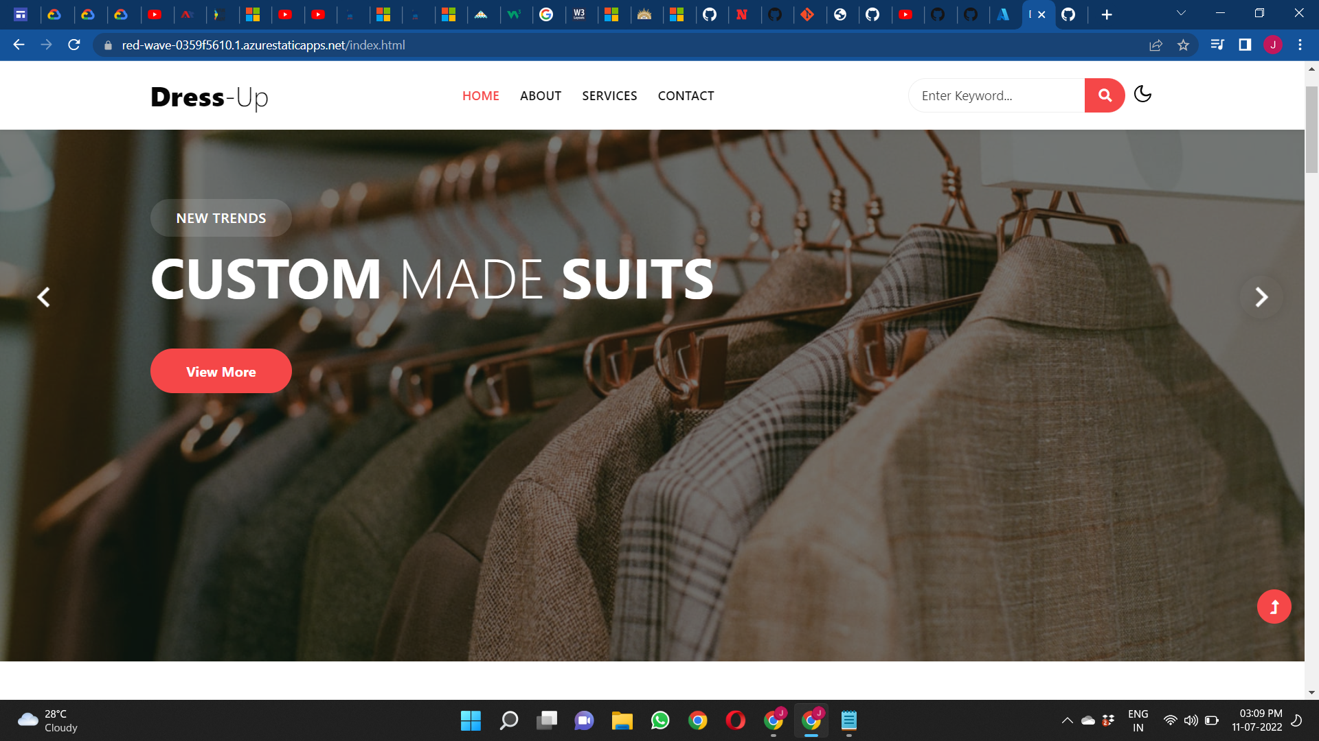Open a new browser tab
This screenshot has width=1319, height=741.
click(x=1107, y=14)
